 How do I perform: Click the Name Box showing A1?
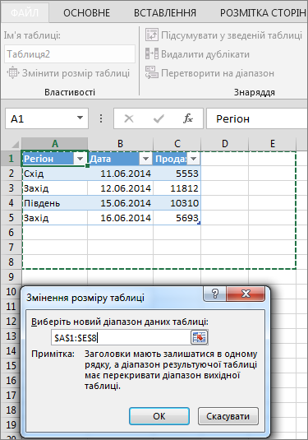(x=47, y=118)
